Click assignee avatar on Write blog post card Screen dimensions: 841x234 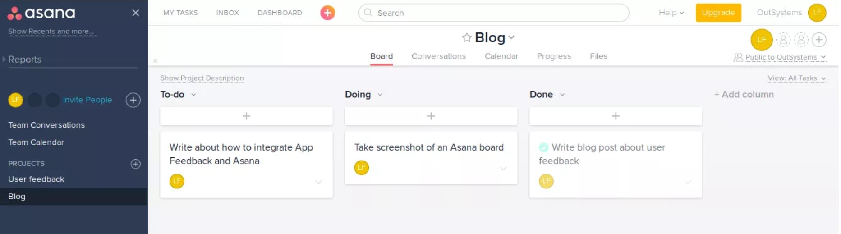(x=546, y=181)
